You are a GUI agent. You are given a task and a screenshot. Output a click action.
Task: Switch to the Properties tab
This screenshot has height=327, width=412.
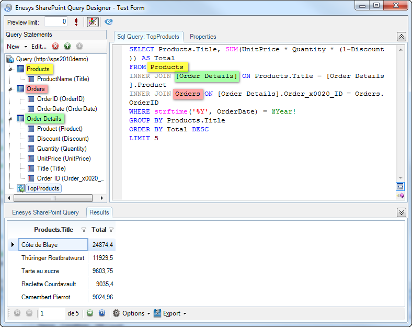(203, 37)
